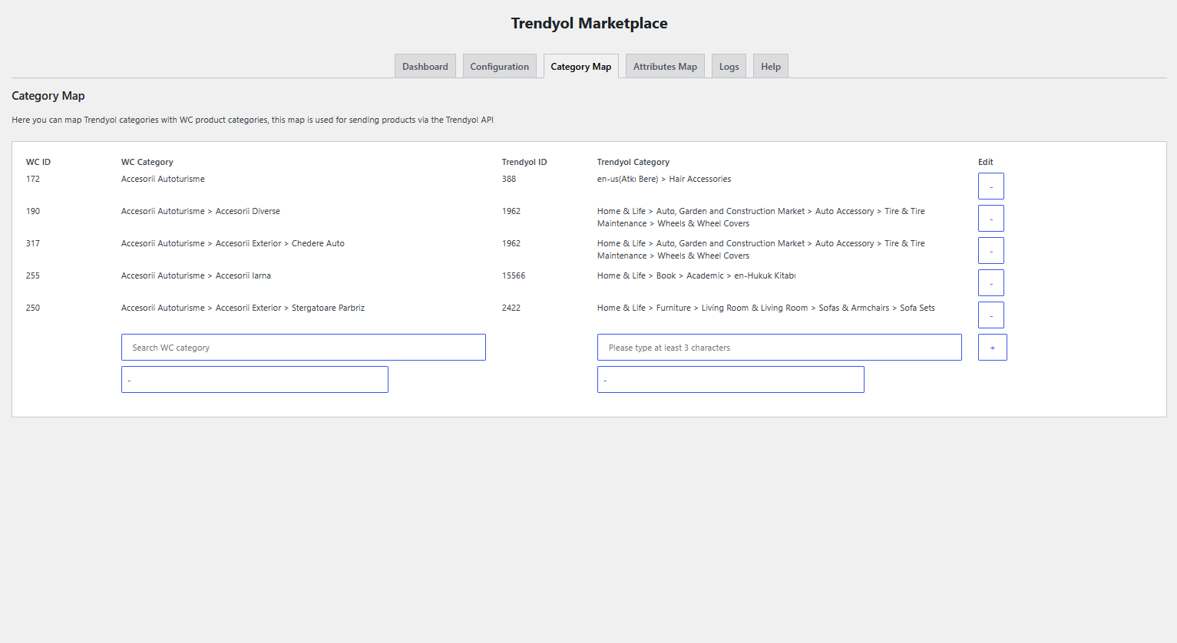Delete the Stergatoare Parbriz mapping row
Image resolution: width=1177 pixels, height=643 pixels.
coord(990,315)
